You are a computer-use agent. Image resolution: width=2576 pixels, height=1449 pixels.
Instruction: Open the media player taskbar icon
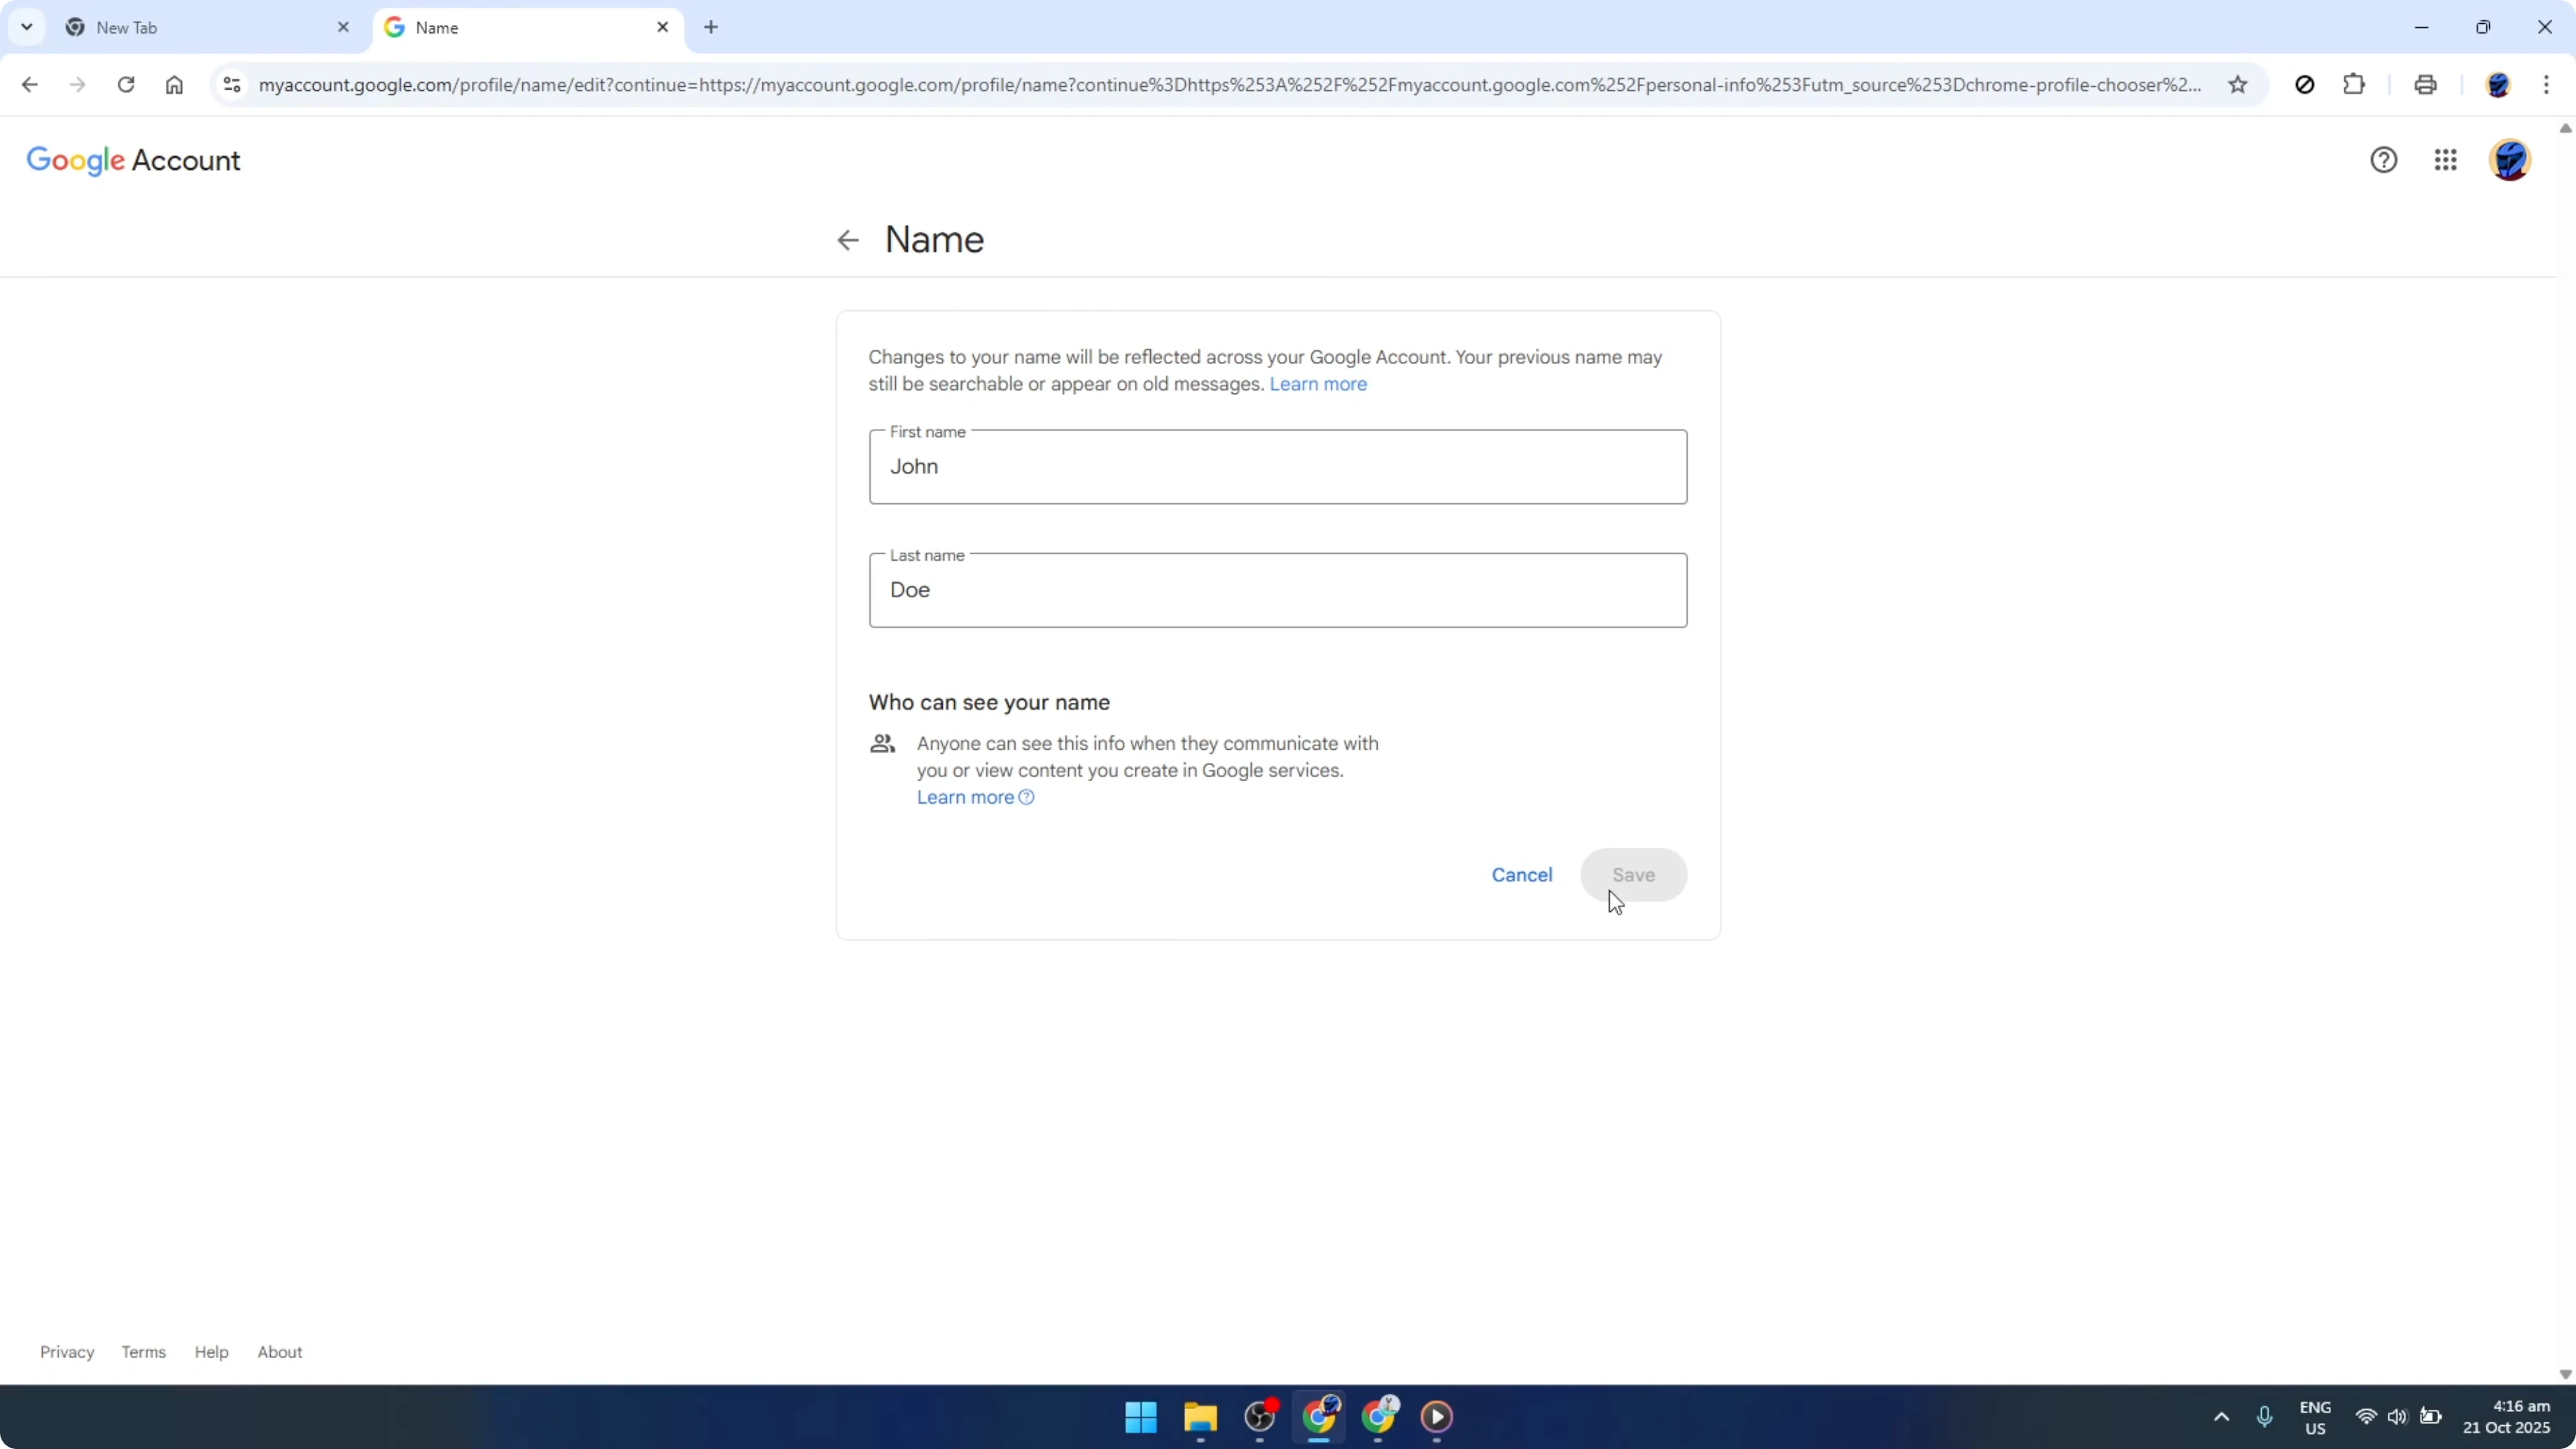[1437, 1416]
